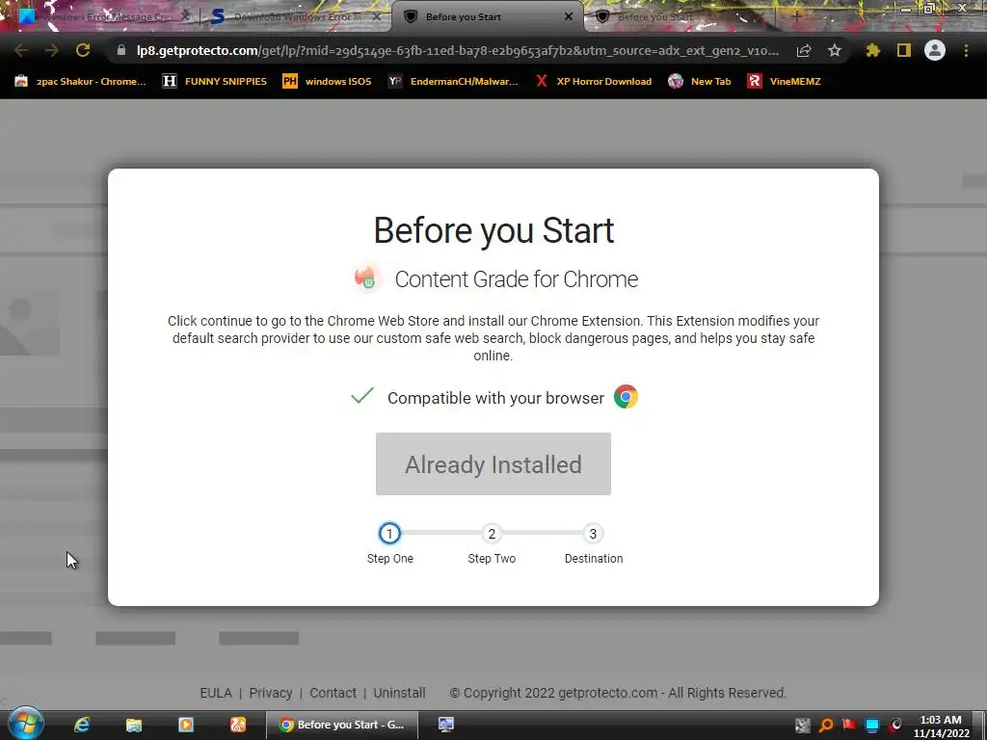
Task: Reload the current page
Action: point(83,50)
